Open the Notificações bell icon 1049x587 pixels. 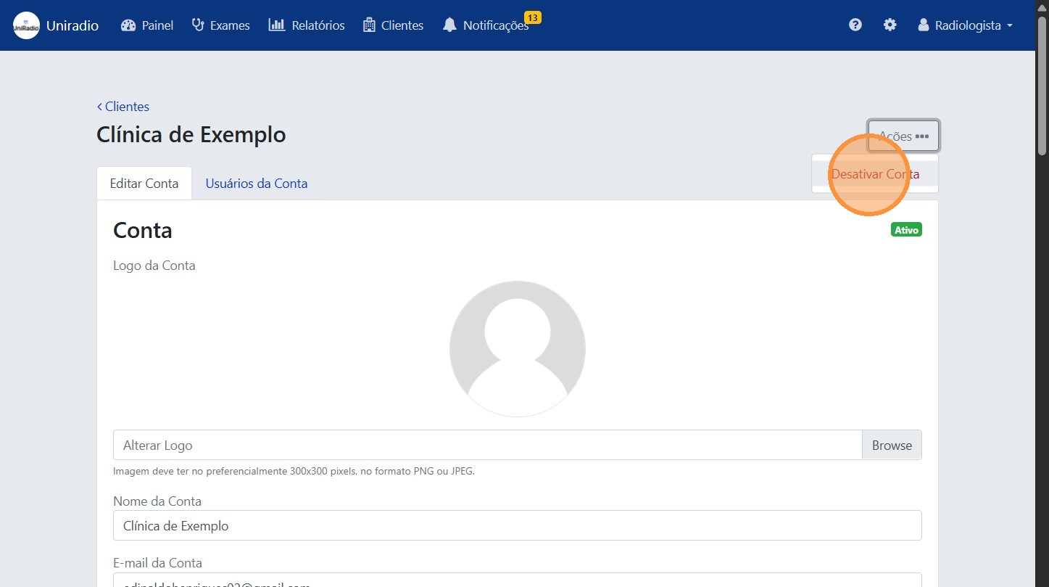(x=450, y=25)
